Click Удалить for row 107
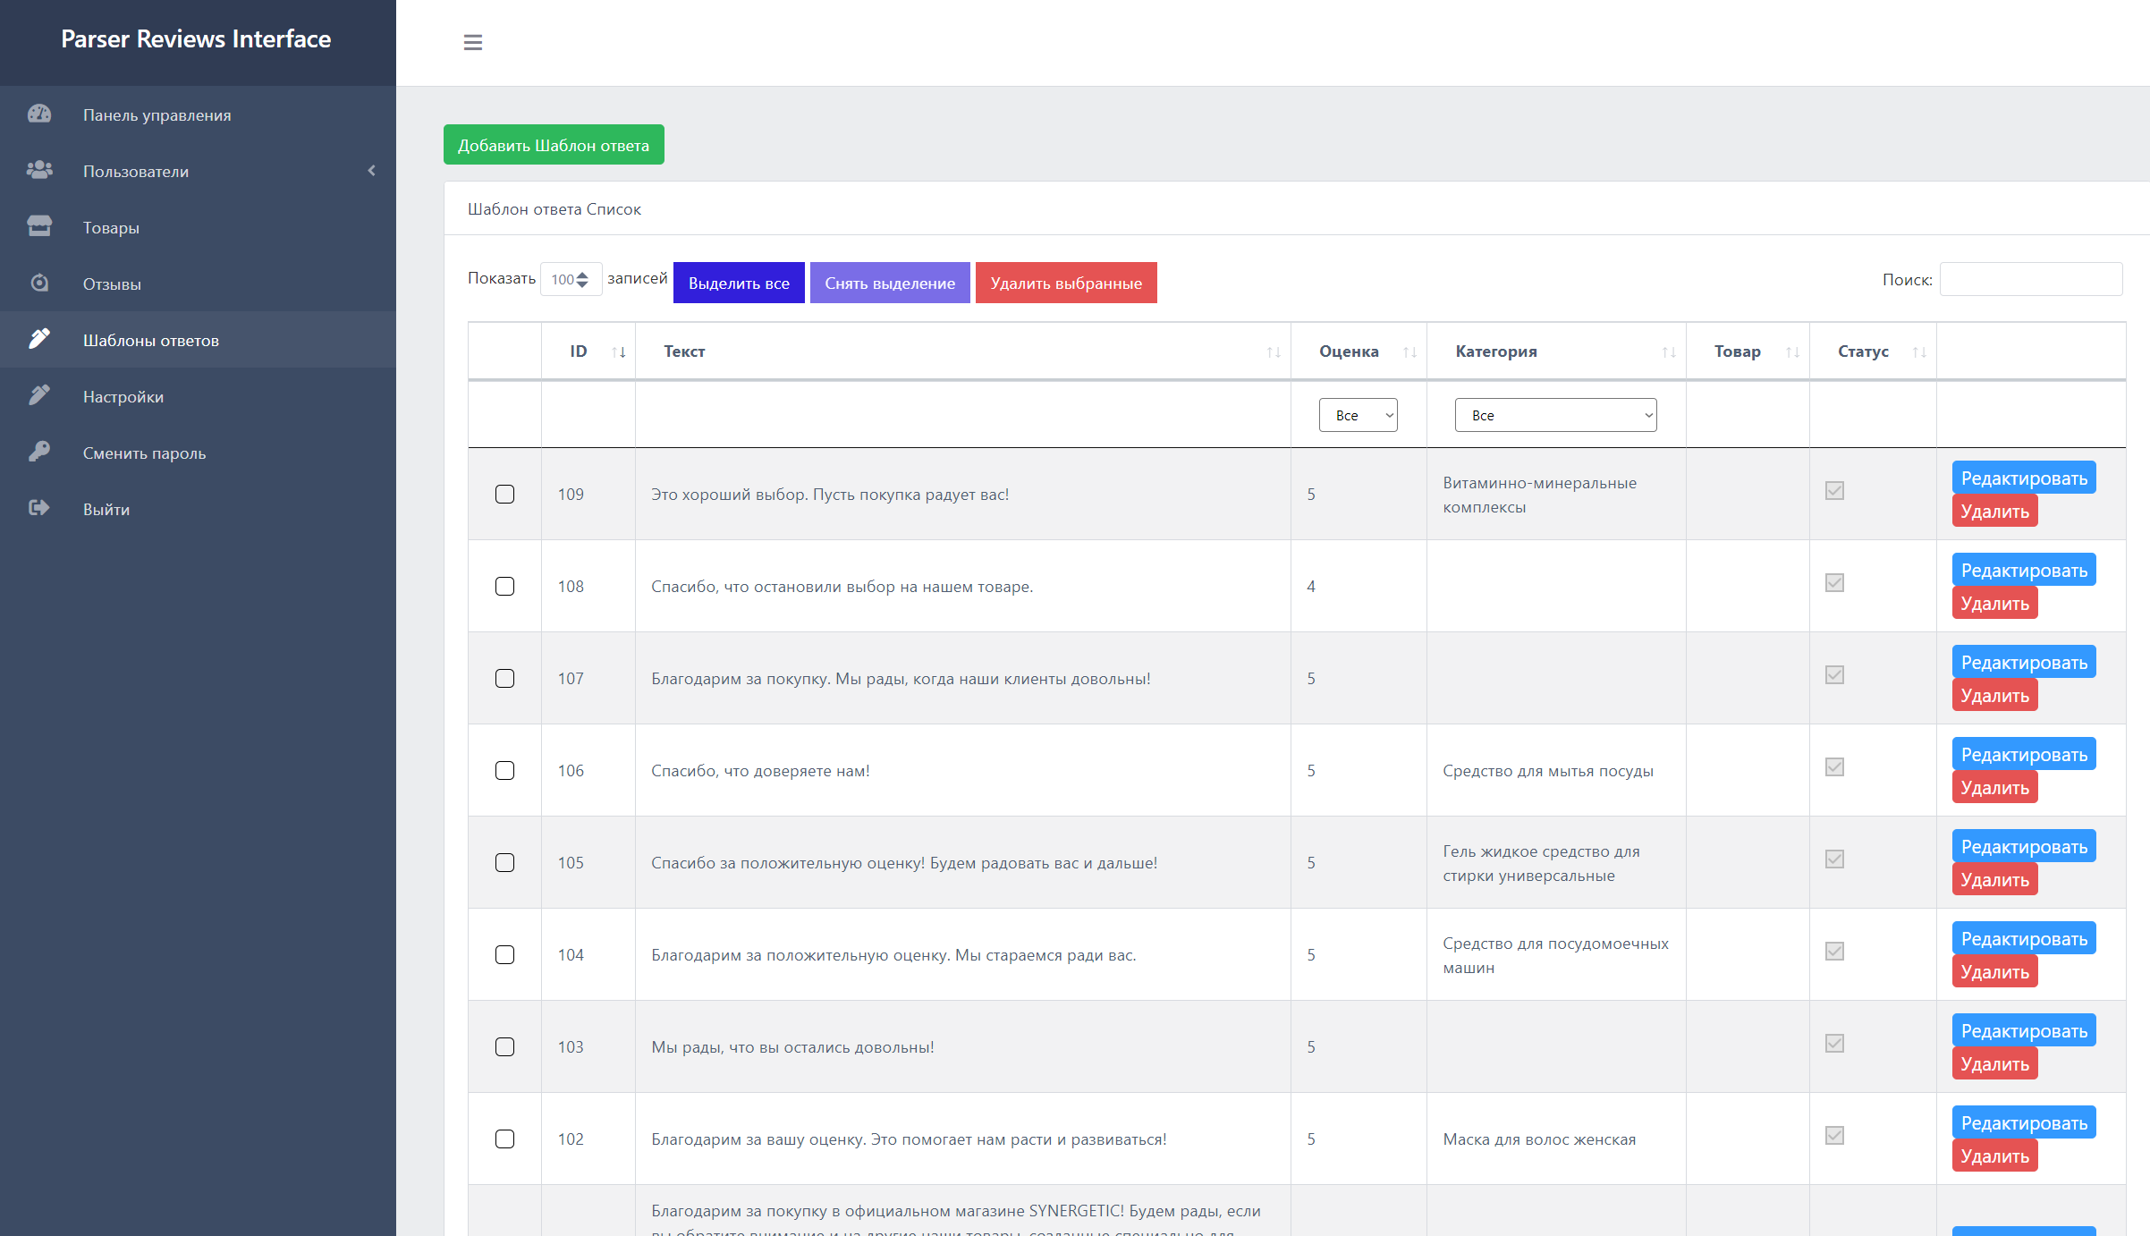The image size is (2150, 1236). (x=1994, y=695)
